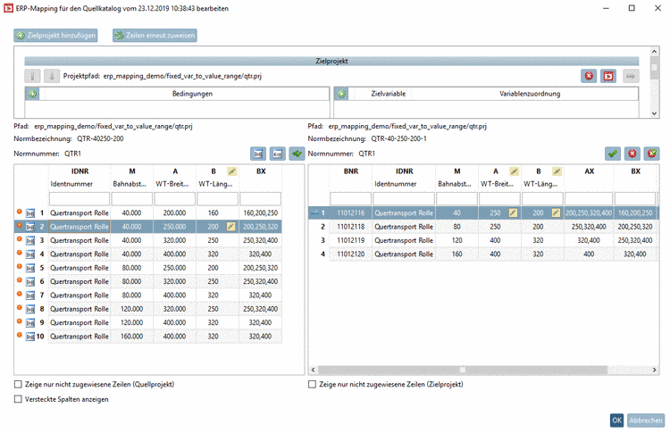Viewport: 670px width, 433px height.
Task: Enable 'Zeige nur nicht zugewiesene Zeilen (Quellprojekt)'
Action: tap(20, 384)
